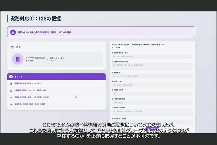This screenshot has height=145, width=217.
Task: Click the icon beside the 「全て記載」 point
Action: point(11,97)
